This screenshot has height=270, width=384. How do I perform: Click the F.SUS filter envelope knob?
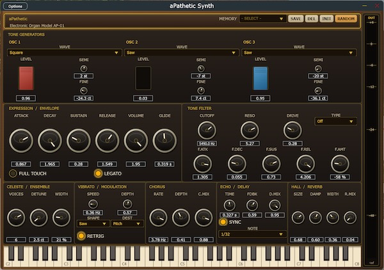coord(271,164)
